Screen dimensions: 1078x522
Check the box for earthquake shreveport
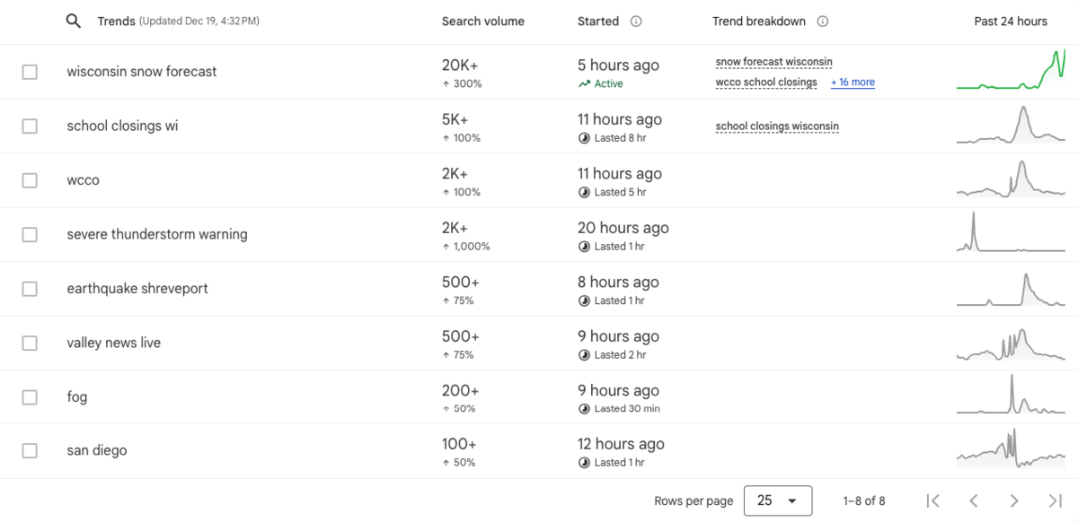pyautogui.click(x=30, y=289)
